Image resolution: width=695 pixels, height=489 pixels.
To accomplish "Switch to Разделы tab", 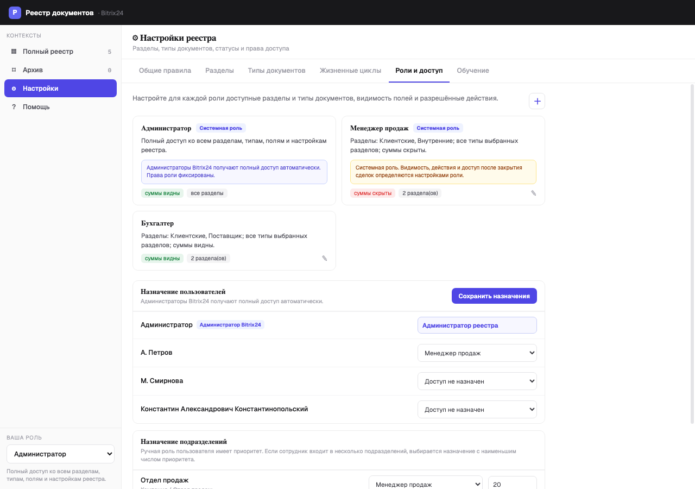I will pos(219,71).
